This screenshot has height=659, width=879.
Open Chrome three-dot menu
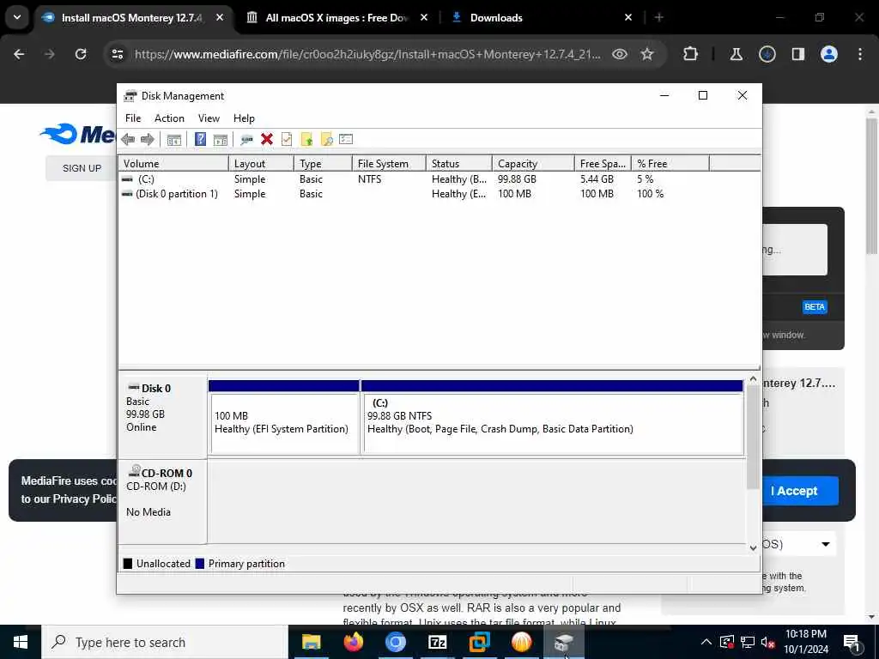click(x=860, y=54)
